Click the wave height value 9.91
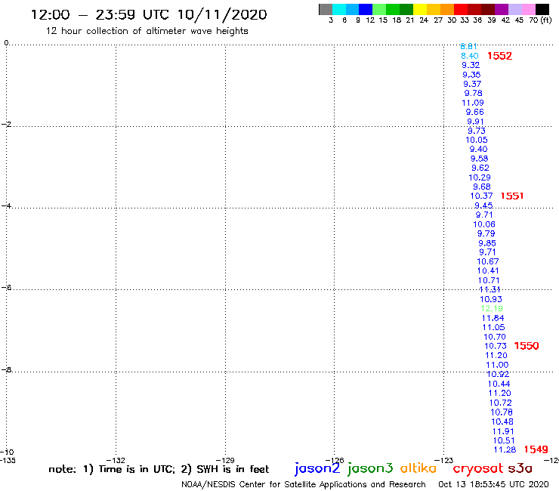The width and height of the screenshot is (559, 491). click(475, 122)
